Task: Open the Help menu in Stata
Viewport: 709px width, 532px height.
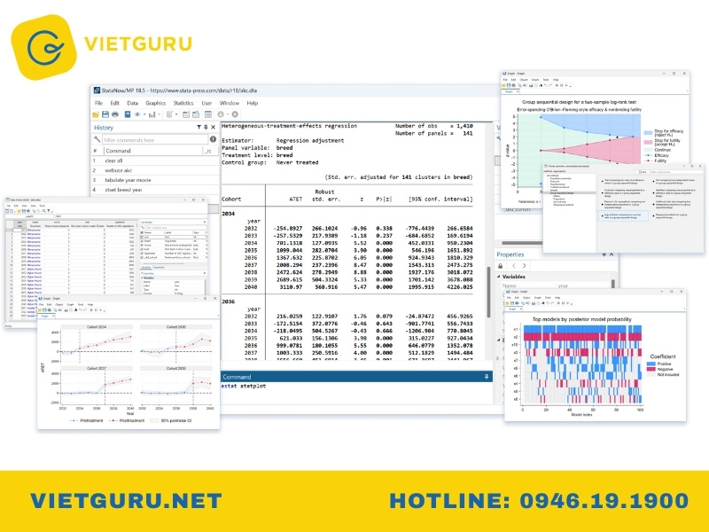Action: coord(253,103)
